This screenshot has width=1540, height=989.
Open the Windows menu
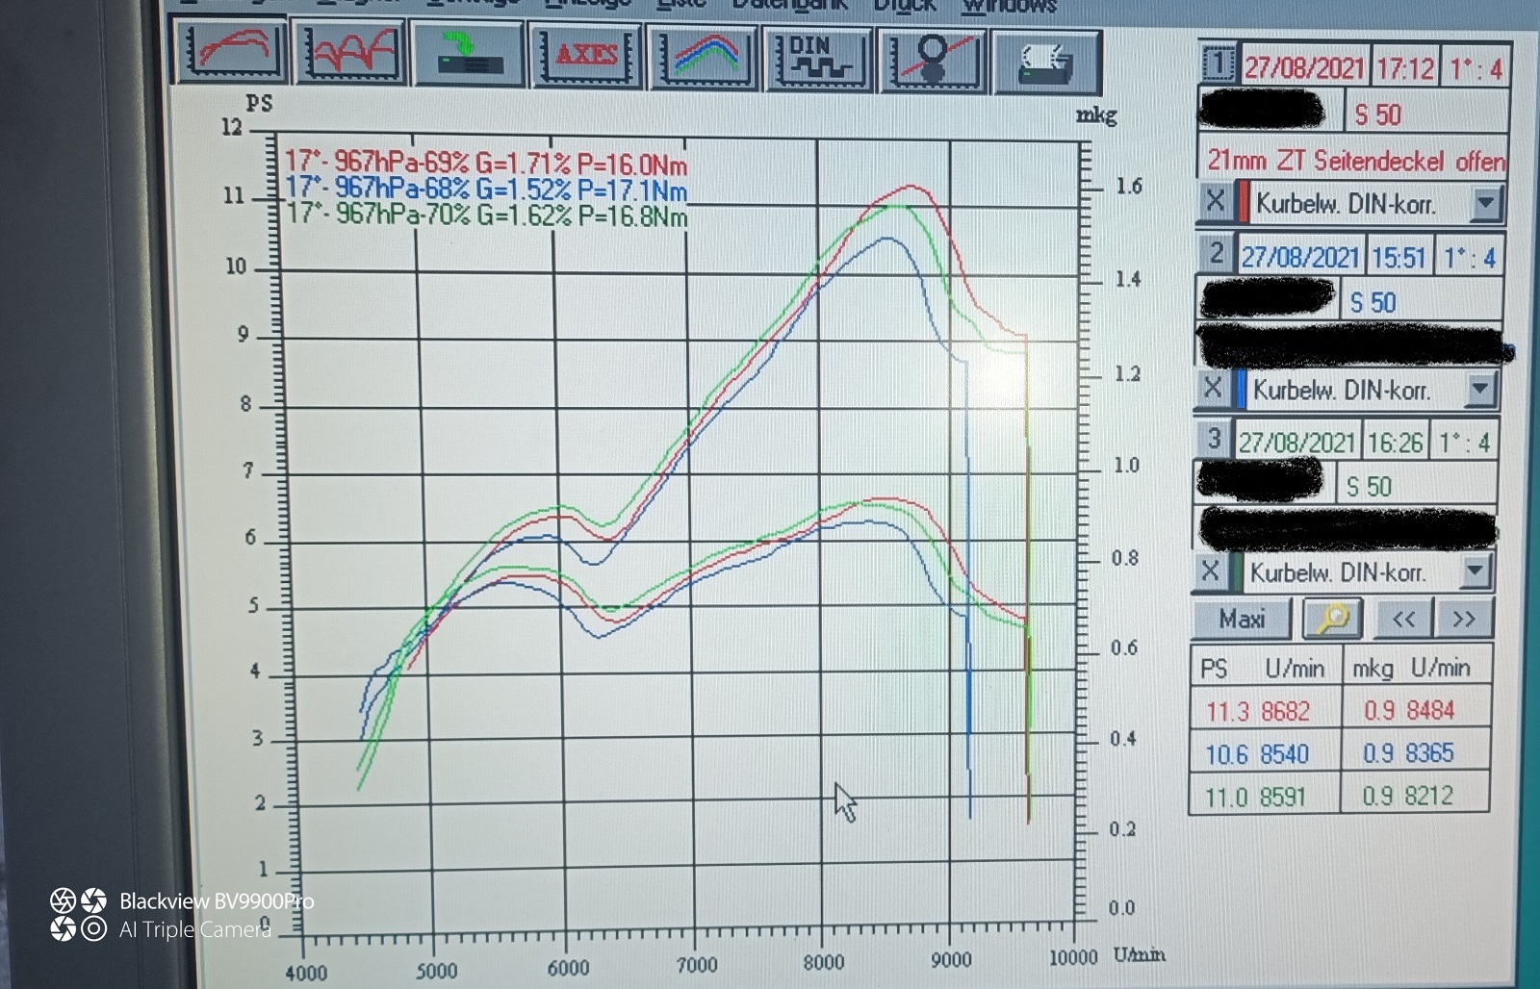tap(1009, 6)
